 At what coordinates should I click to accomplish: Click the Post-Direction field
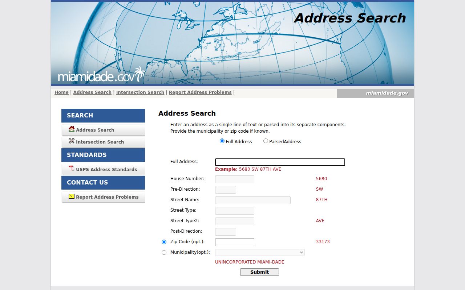226,232
